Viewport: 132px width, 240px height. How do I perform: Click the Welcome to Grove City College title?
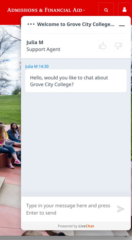tap(76, 24)
